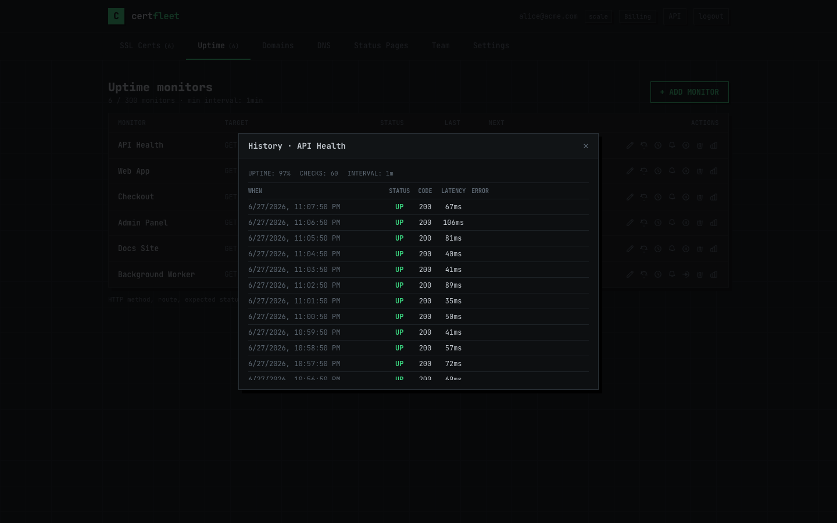The height and width of the screenshot is (523, 837).
Task: Open the Domains tab
Action: tap(278, 46)
